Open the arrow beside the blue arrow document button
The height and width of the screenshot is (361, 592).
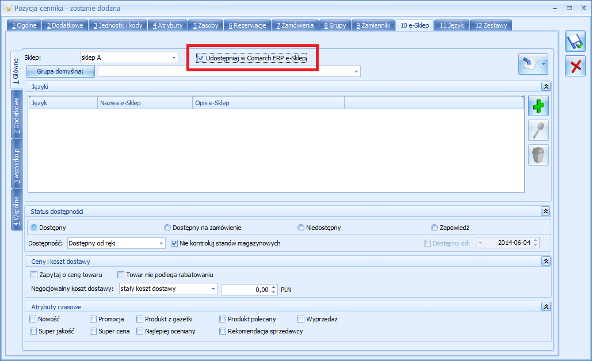tap(544, 64)
